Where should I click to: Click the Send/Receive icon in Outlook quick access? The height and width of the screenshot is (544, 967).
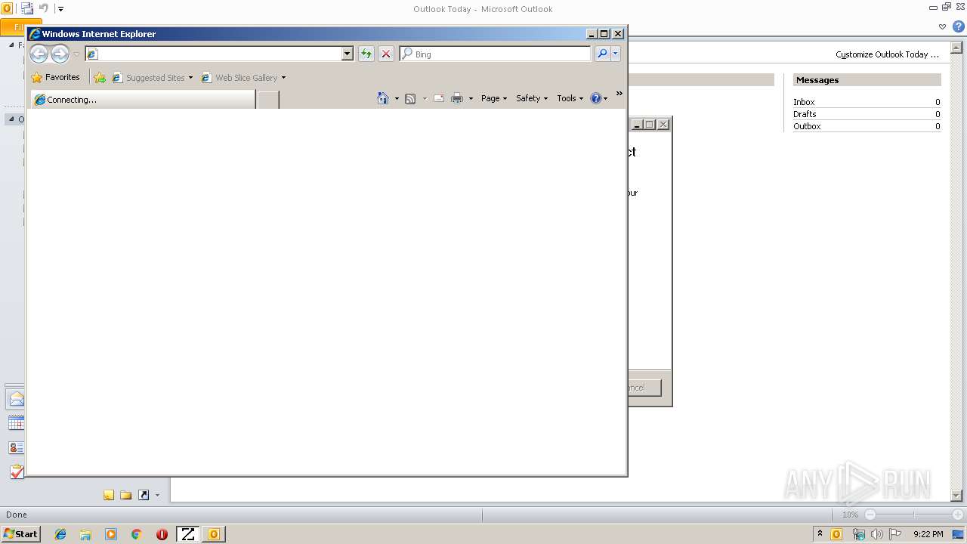pyautogui.click(x=27, y=8)
